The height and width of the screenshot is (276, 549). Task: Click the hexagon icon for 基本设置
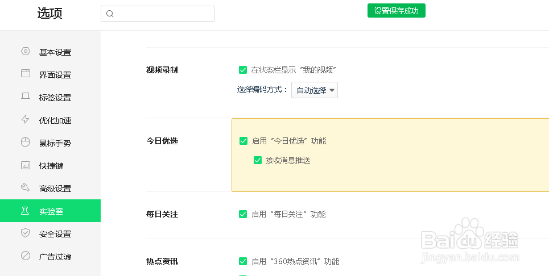(x=26, y=51)
